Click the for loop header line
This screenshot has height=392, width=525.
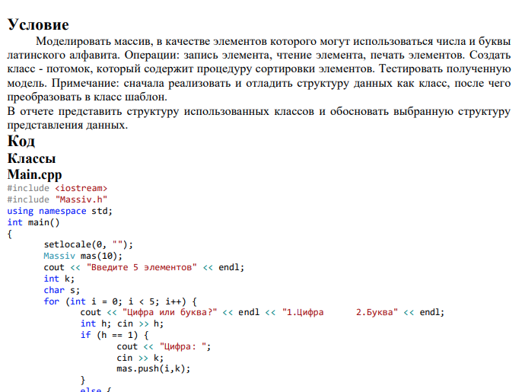point(120,301)
